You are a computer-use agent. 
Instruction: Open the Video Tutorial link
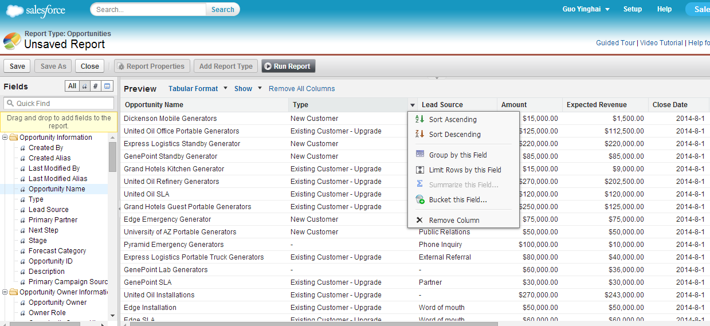[x=661, y=42]
